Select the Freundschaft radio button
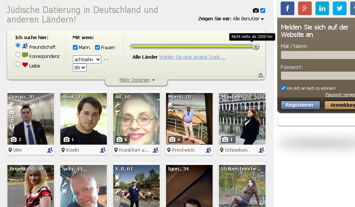The height and width of the screenshot is (207, 355). coord(18,45)
